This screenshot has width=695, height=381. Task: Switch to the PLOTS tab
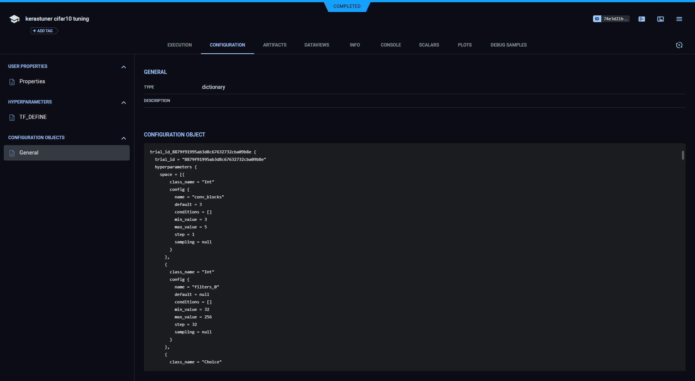tap(464, 45)
